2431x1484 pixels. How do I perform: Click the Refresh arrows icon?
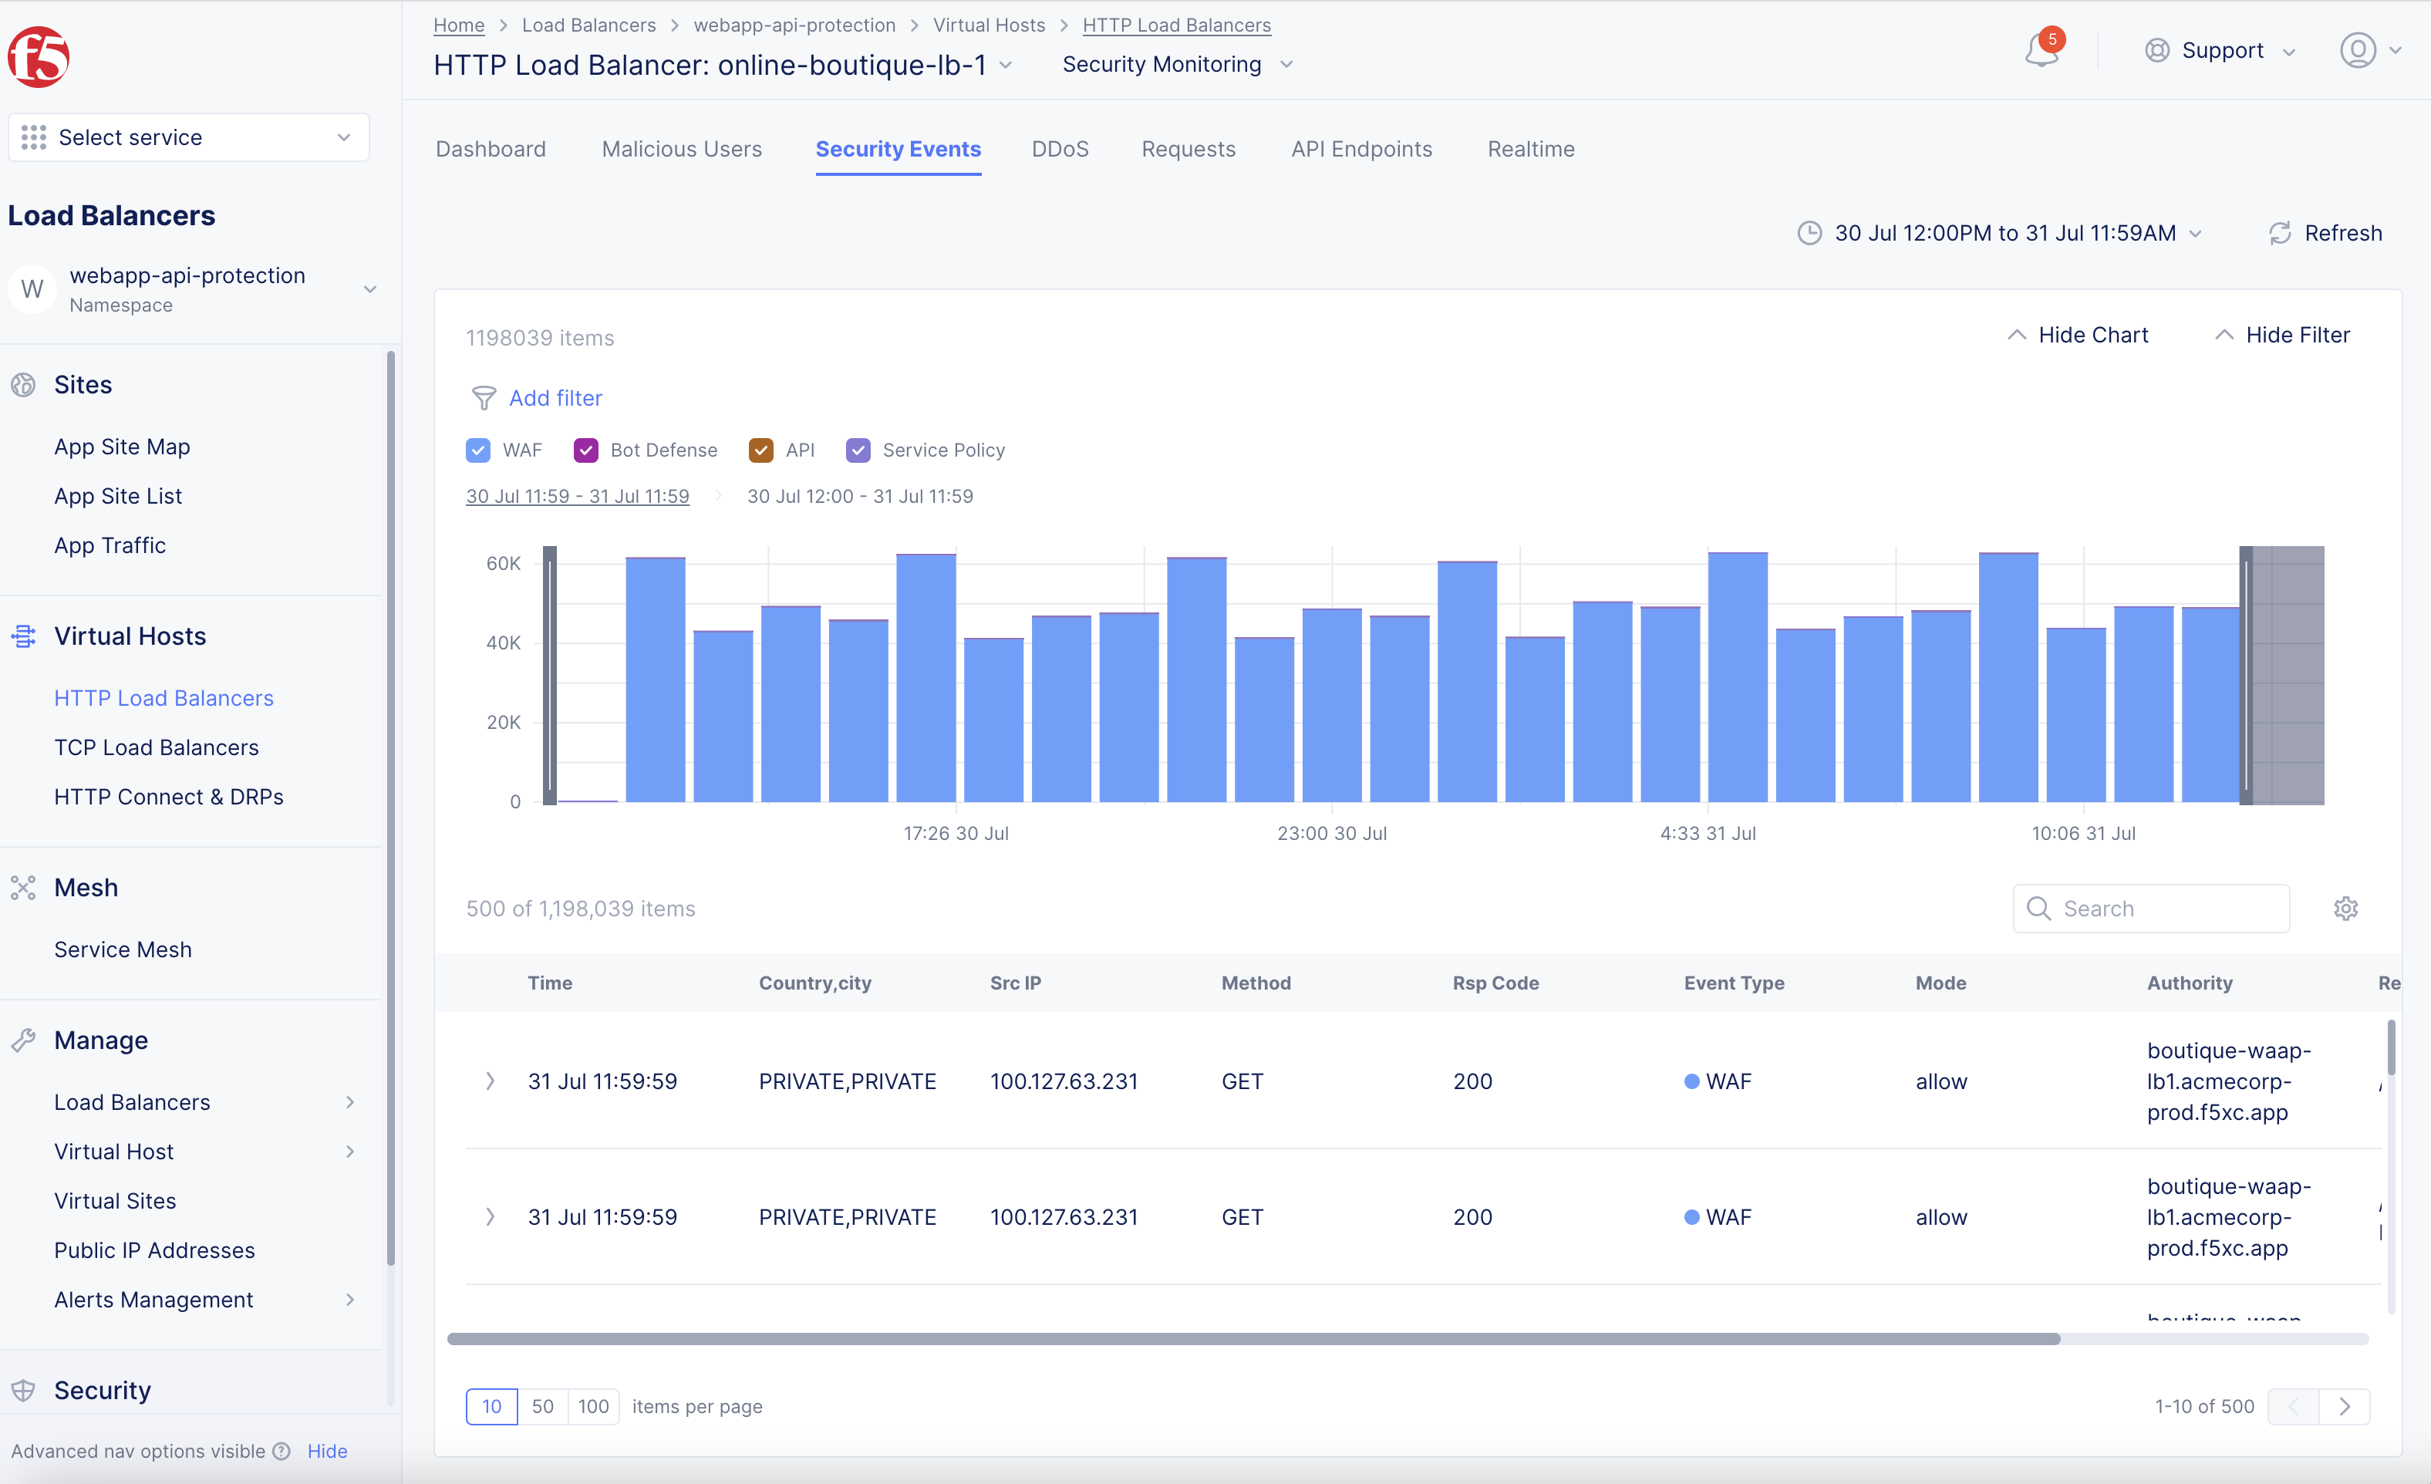[x=2279, y=233]
